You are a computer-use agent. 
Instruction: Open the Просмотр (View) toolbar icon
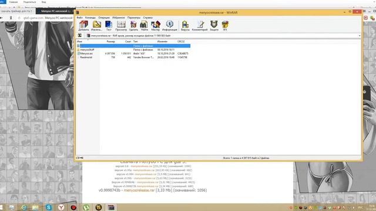tap(121, 26)
